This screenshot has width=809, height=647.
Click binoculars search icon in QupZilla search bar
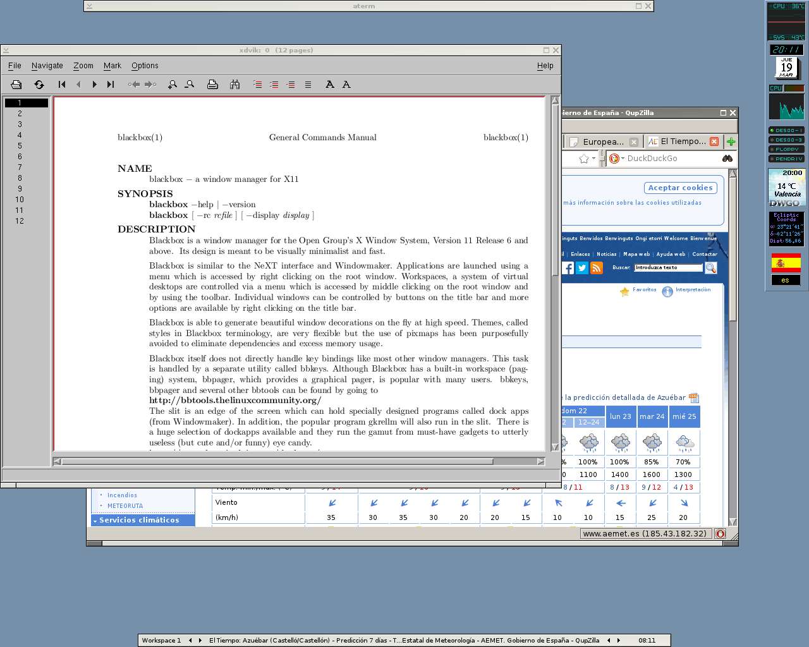click(x=727, y=159)
